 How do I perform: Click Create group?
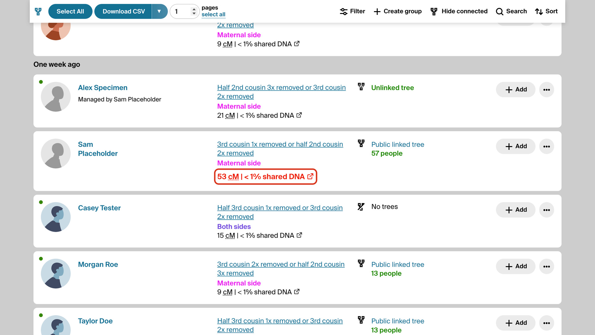click(398, 11)
